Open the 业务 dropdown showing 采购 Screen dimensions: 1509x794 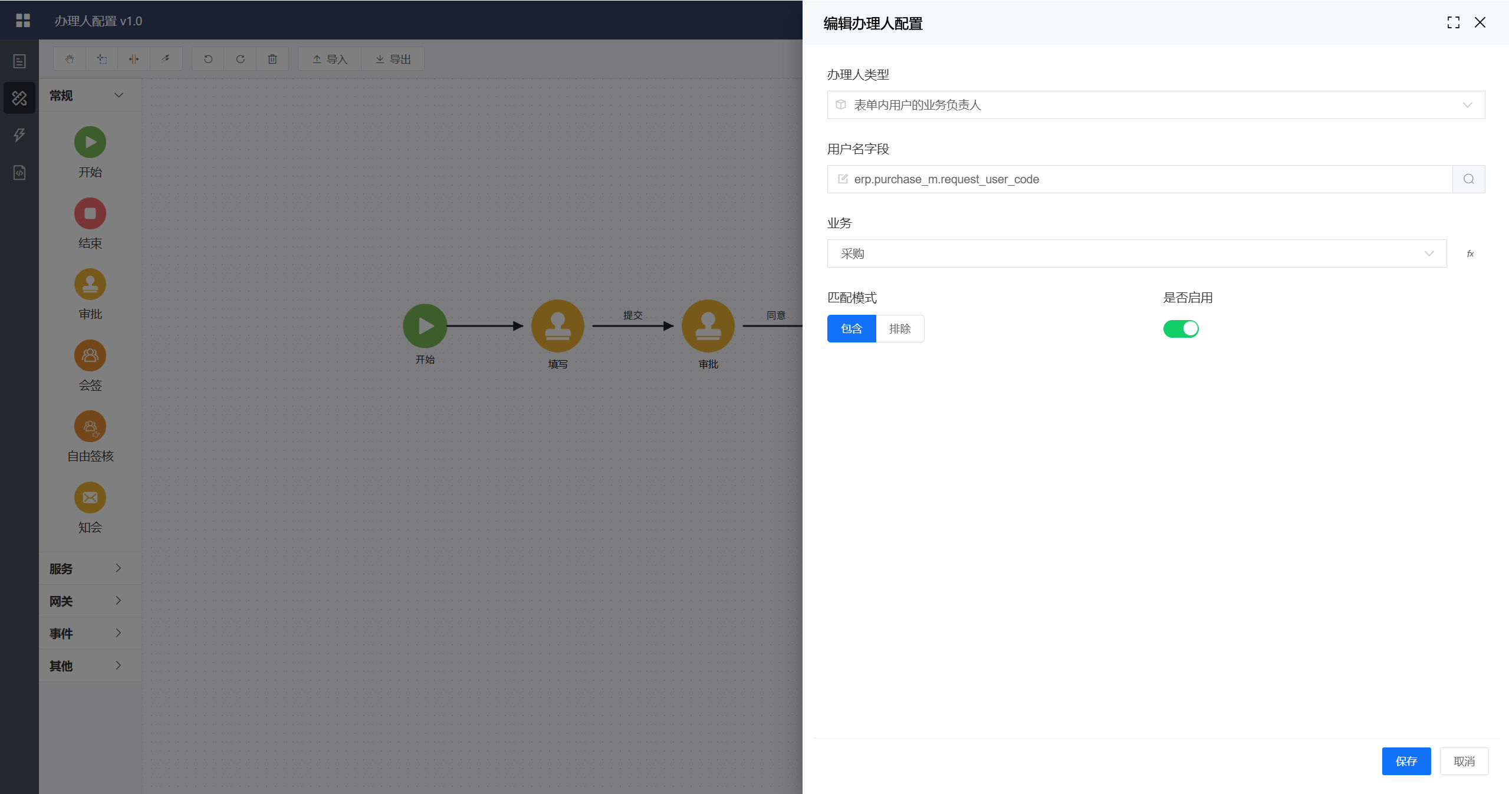pos(1136,253)
